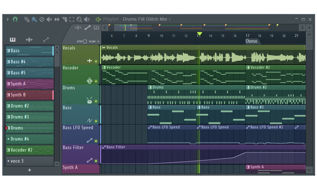Screen dimensions: 317x190
Task: Enable the STEP checkbox
Action: click(85, 41)
